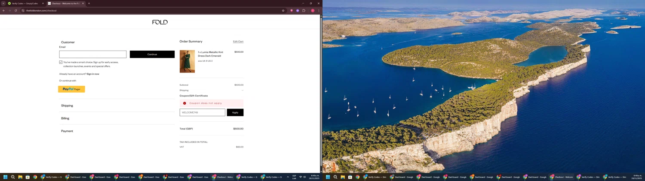Image resolution: width=645 pixels, height=181 pixels.
Task: Open a new browser tab
Action: (x=89, y=3)
